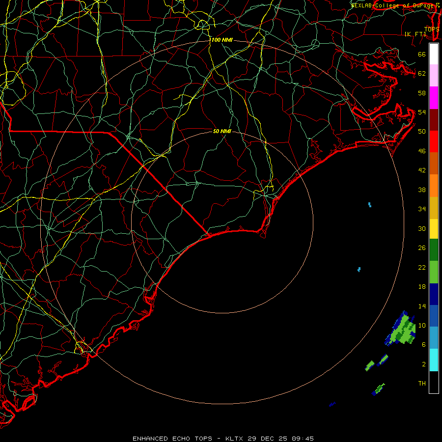Click the light pink legend swatch near 62
The width and height of the screenshot is (442, 442).
click(434, 76)
